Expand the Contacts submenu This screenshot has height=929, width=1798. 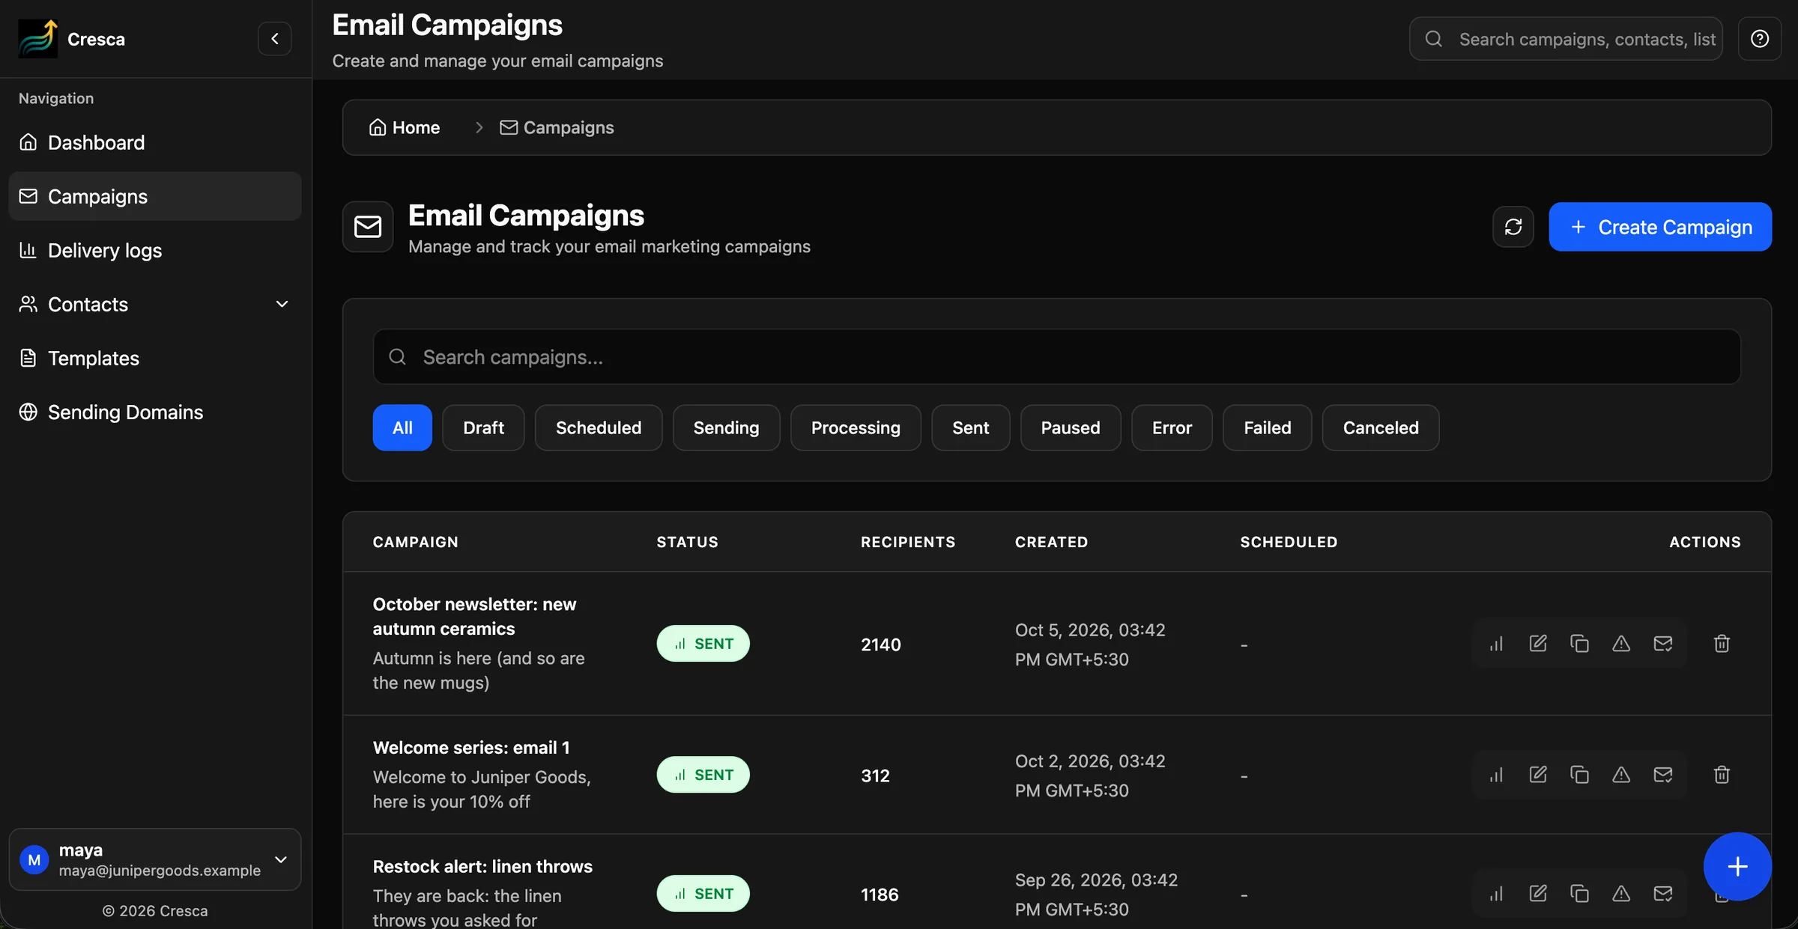(x=154, y=305)
